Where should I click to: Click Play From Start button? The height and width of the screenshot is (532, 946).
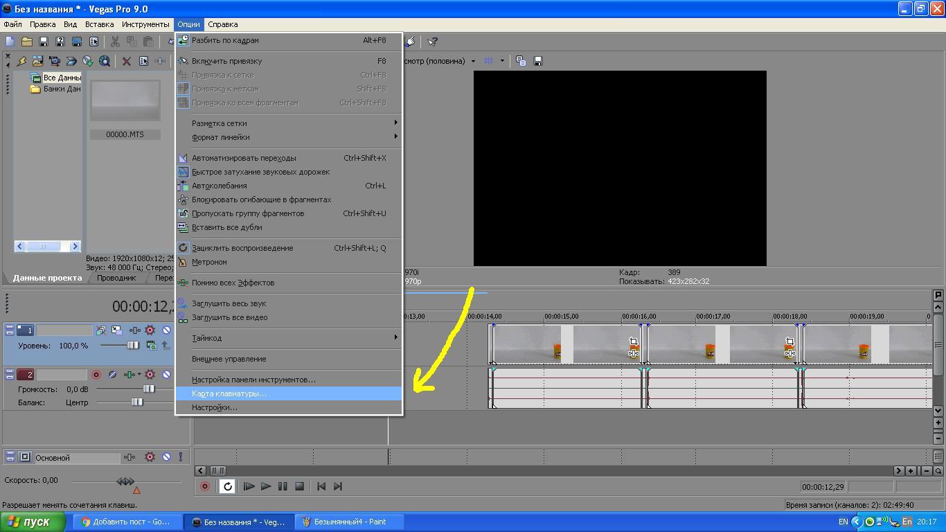point(249,486)
